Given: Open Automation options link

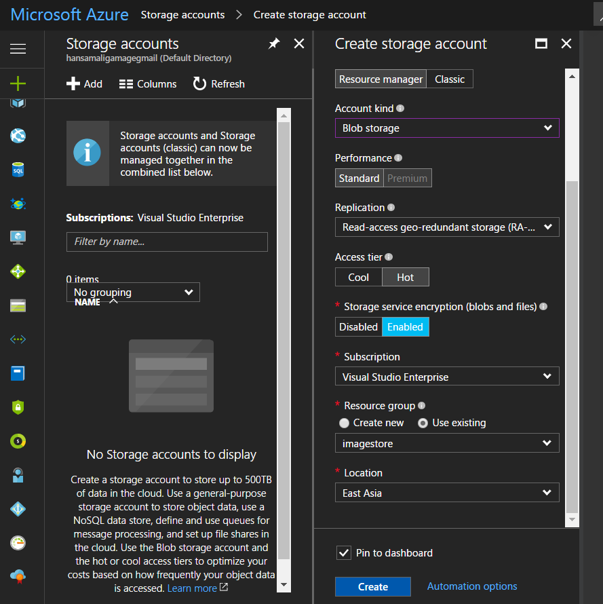Looking at the screenshot, I should pyautogui.click(x=472, y=586).
